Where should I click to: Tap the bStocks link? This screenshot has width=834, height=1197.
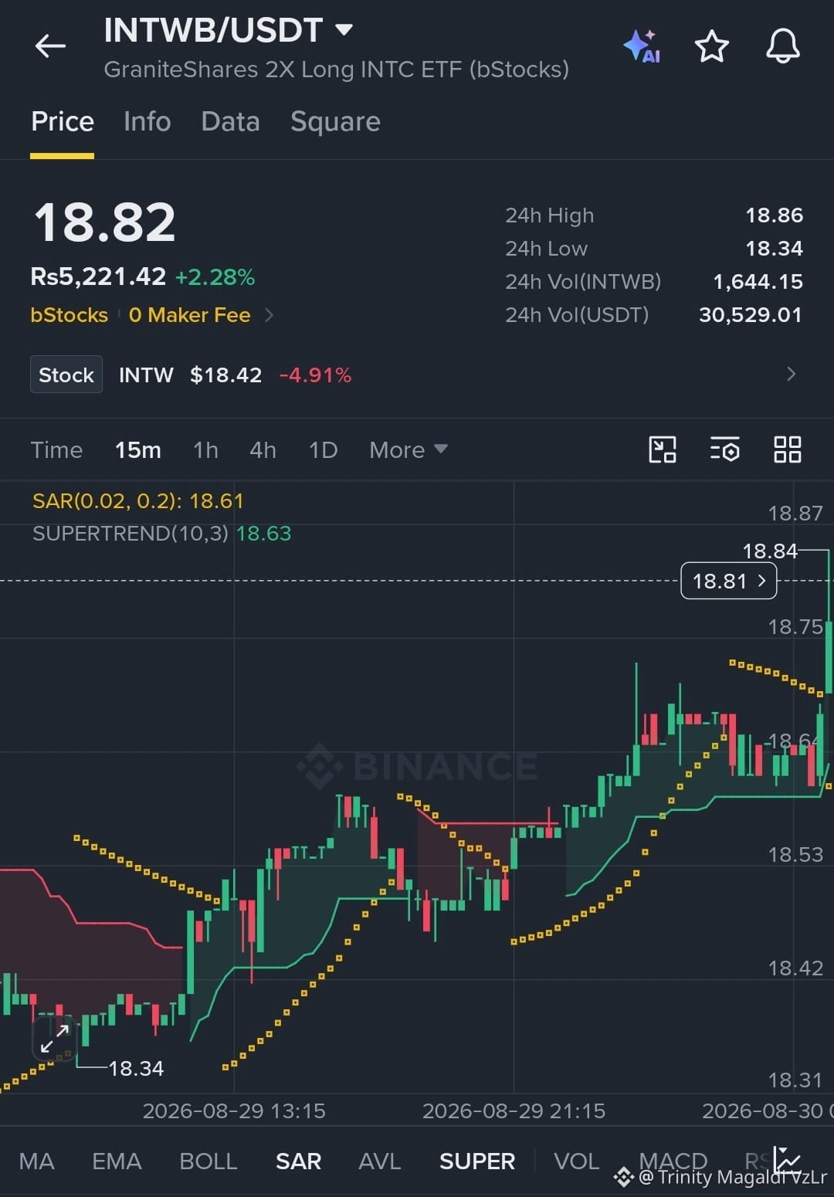69,315
